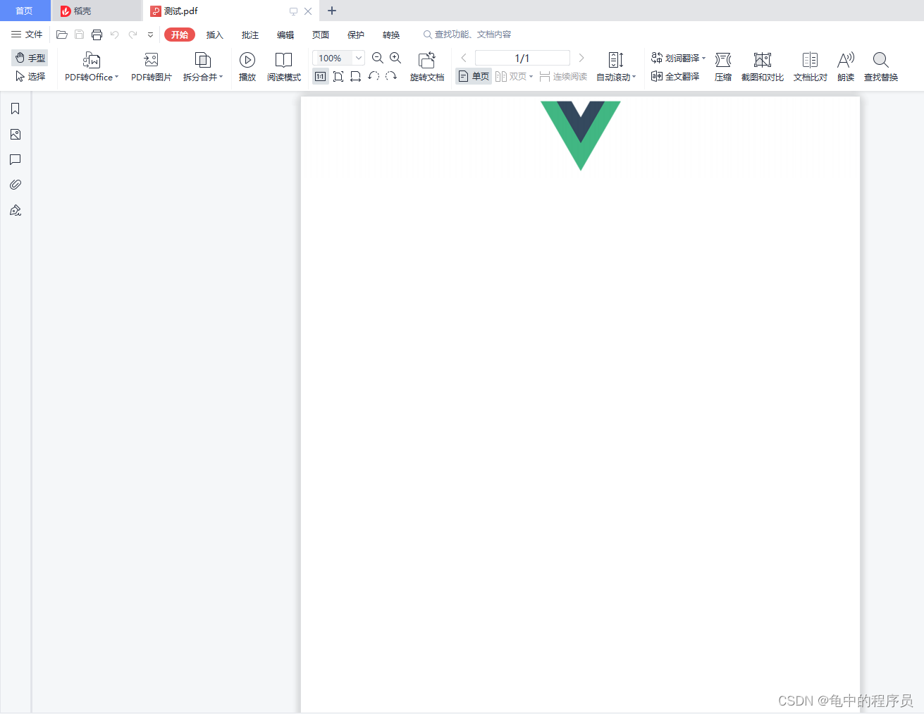Switch to the 转换 tab

[391, 35]
